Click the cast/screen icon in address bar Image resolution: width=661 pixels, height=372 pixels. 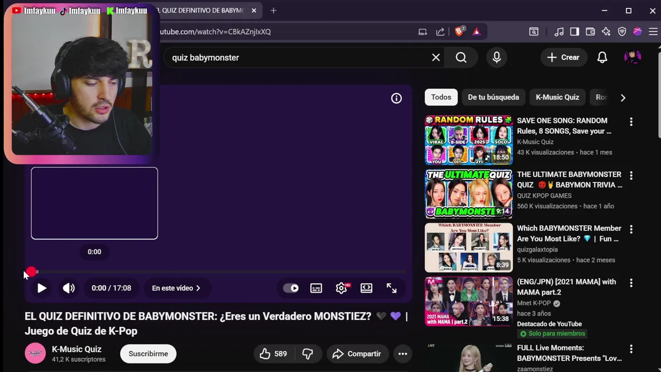point(423,32)
